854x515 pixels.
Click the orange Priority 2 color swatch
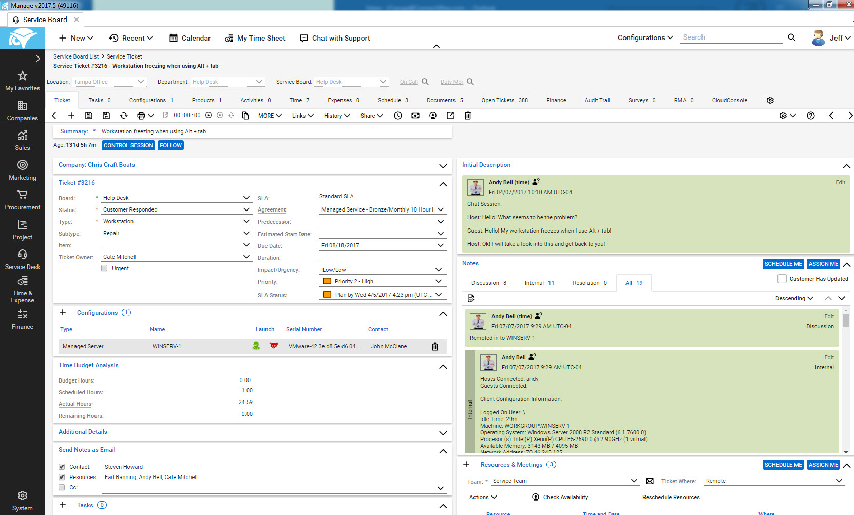[x=327, y=281]
